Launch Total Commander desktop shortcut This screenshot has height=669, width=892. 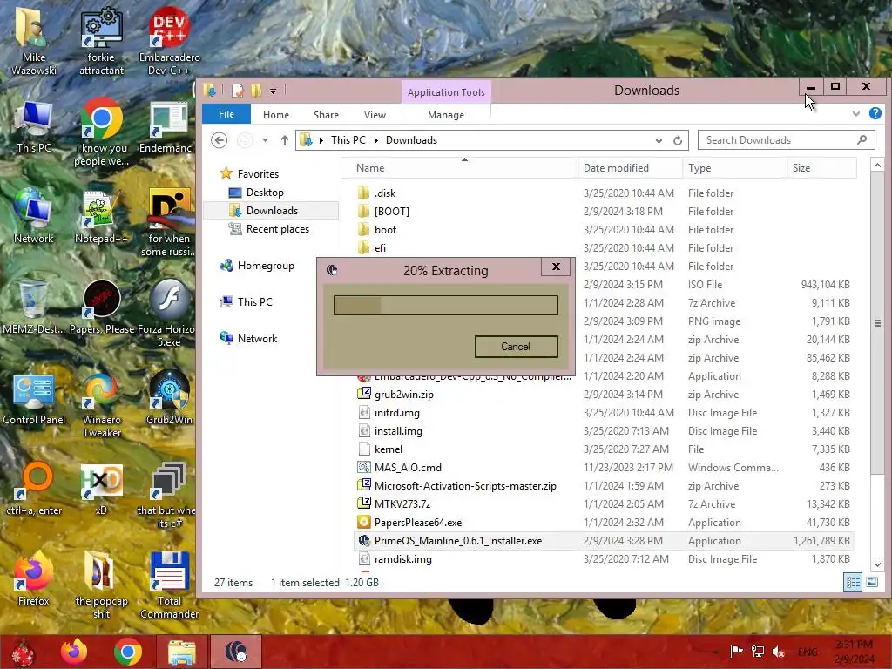tap(169, 584)
